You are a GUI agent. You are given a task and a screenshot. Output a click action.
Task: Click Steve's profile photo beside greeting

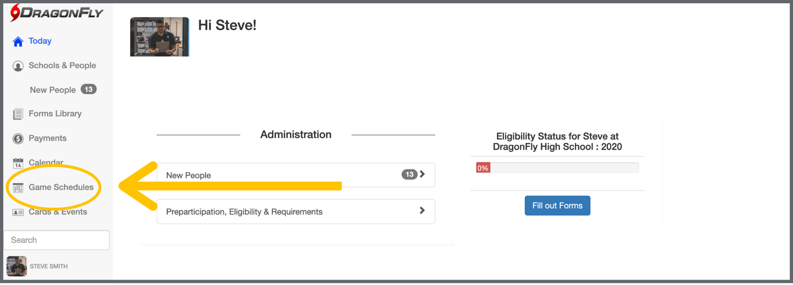pos(159,37)
